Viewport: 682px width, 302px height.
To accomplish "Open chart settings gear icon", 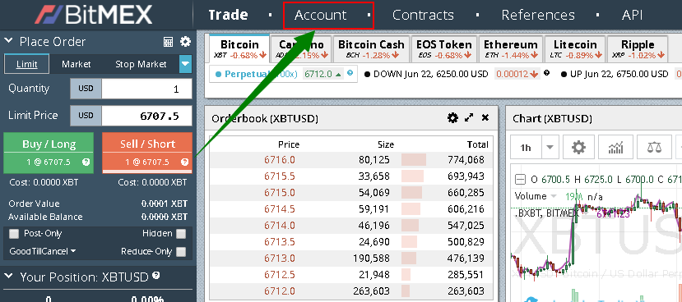I will [578, 148].
